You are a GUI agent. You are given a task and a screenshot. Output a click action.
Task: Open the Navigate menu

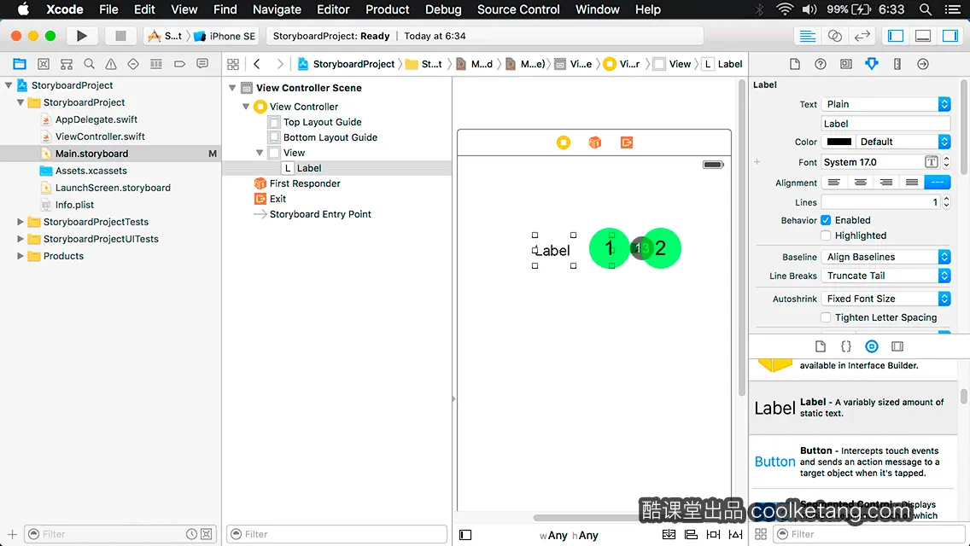tap(277, 9)
